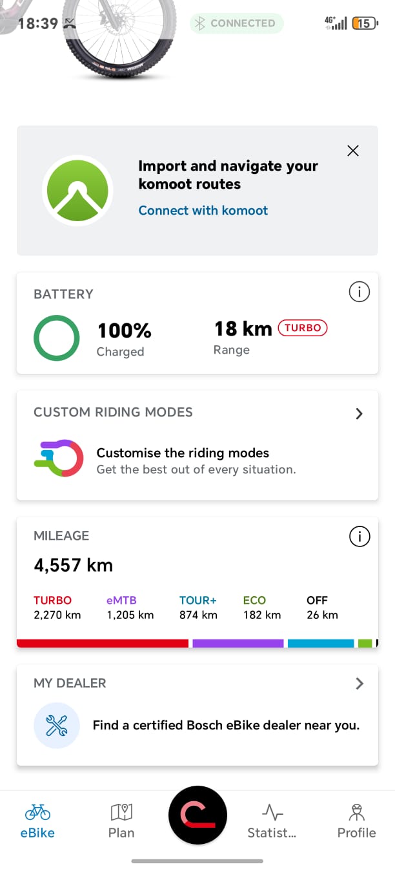The image size is (395, 873).
Task: Open Connect with komoot link
Action: [203, 210]
